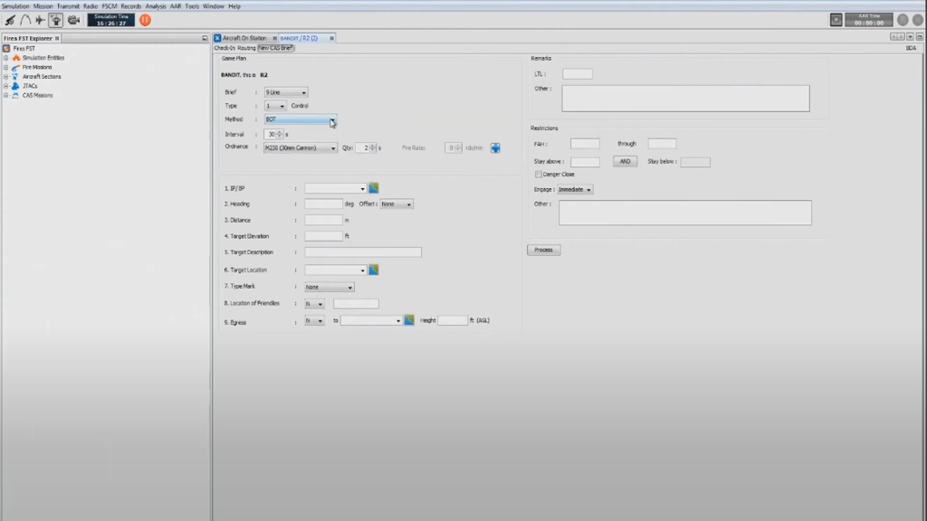The image size is (927, 521).
Task: Click the blue add icon beside Fire Rates
Action: point(495,147)
